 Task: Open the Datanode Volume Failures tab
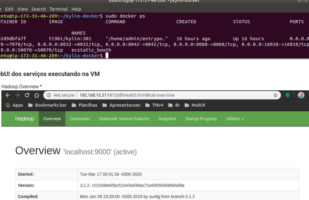click(124, 119)
